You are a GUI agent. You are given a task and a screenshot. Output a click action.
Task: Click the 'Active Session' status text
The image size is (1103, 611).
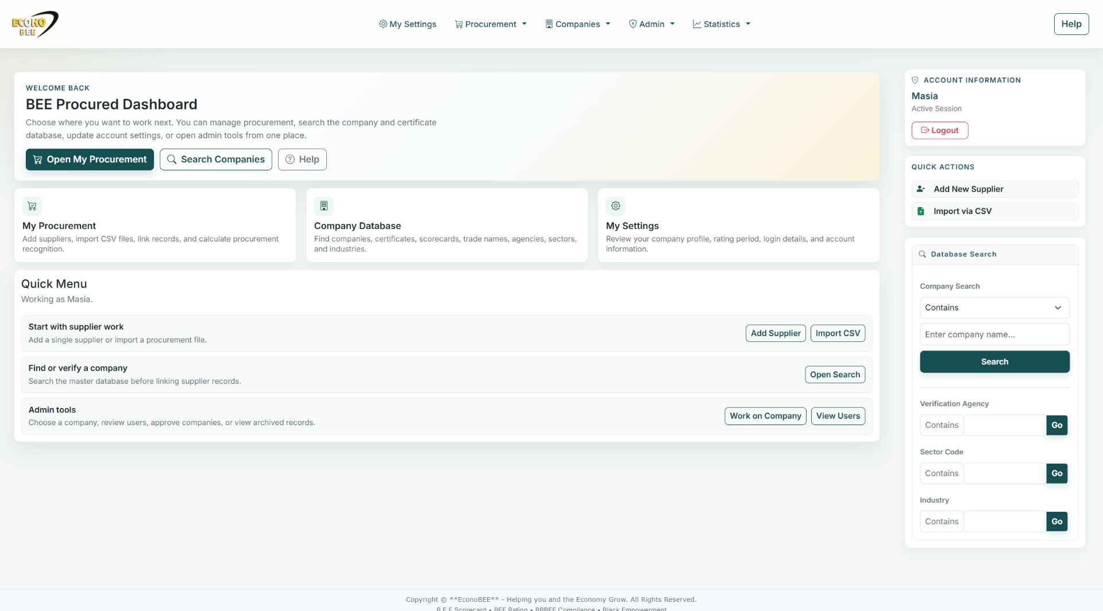[x=936, y=108]
